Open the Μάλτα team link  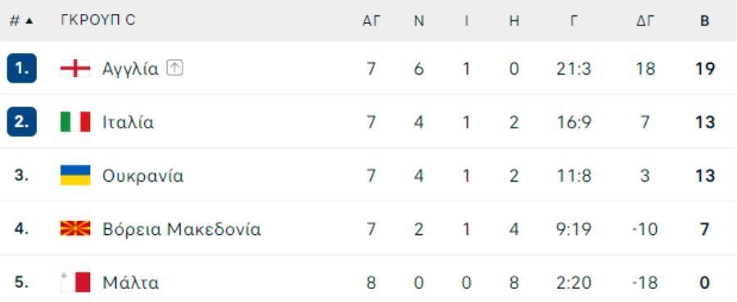coord(131,283)
